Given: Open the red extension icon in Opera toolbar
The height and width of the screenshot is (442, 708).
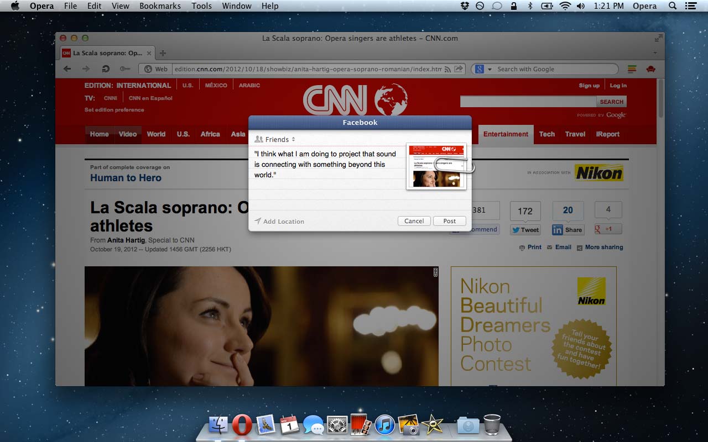Looking at the screenshot, I should click(x=651, y=69).
